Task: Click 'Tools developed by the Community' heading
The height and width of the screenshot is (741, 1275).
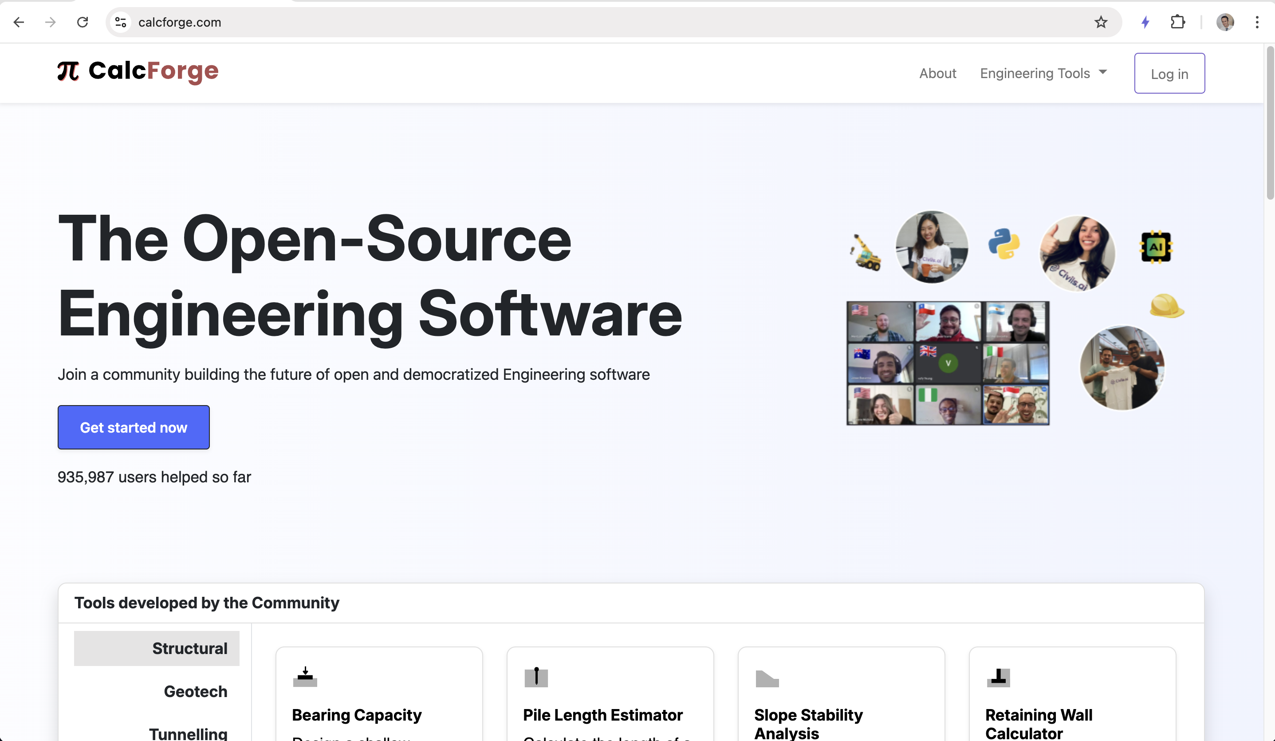Action: [207, 603]
